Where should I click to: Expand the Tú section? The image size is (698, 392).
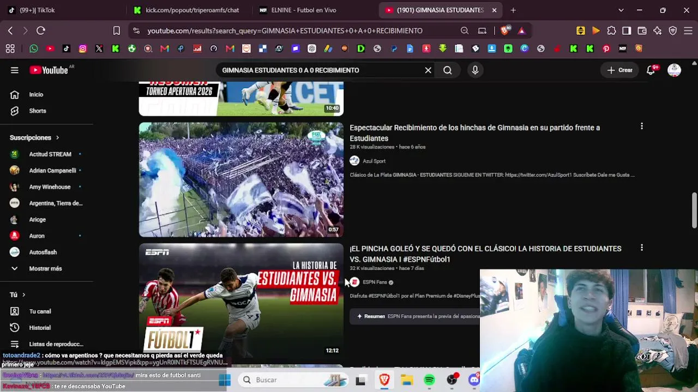17,295
